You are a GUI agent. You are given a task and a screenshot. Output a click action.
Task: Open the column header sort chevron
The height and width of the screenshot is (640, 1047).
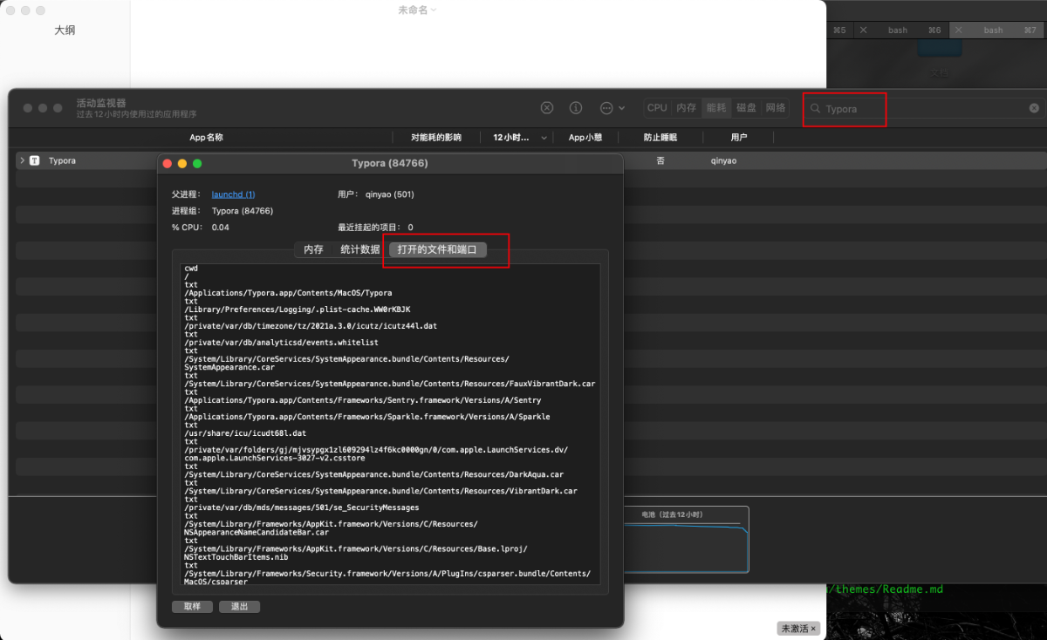(544, 138)
